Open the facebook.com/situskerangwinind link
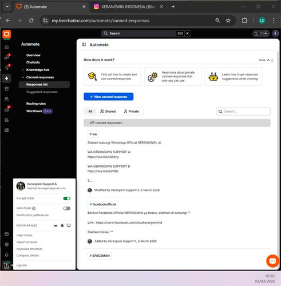Screen dimensions: 281x286 129,223
